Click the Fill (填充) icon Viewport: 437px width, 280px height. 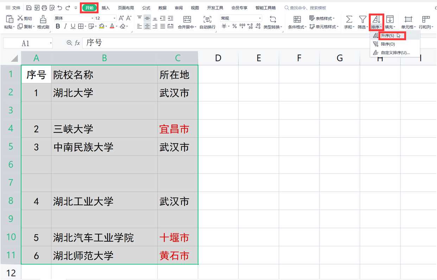coord(390,19)
